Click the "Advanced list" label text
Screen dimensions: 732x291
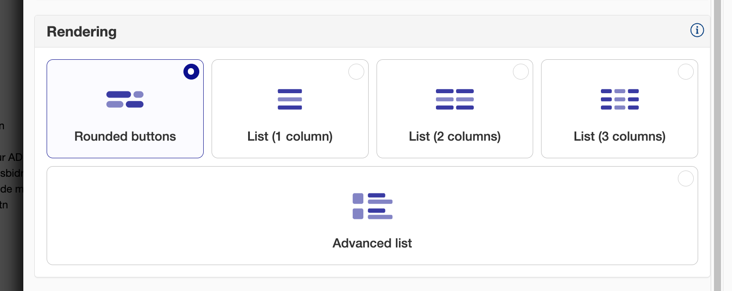pyautogui.click(x=372, y=243)
